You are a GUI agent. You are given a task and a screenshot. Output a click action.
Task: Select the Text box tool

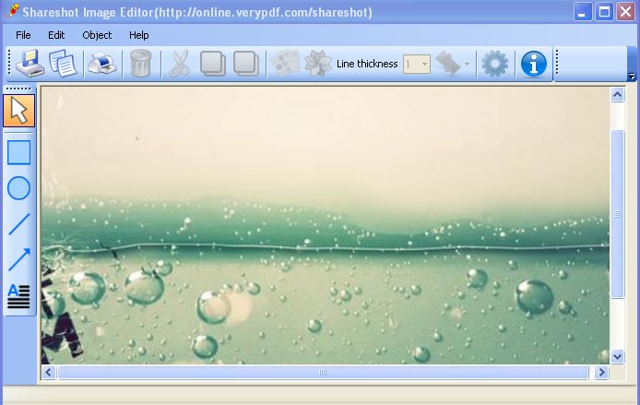[x=18, y=296]
